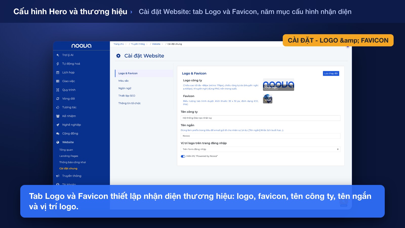
Task: Select Cài đặt chung submenu item
Action: pos(68,168)
